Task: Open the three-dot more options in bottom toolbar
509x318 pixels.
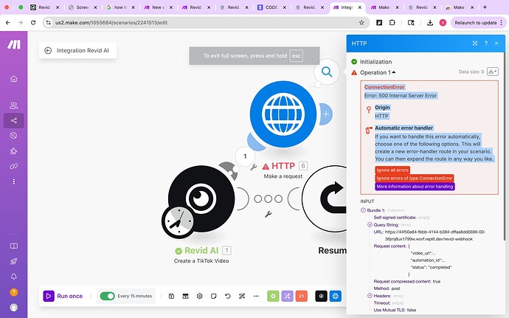Action: tap(256, 296)
